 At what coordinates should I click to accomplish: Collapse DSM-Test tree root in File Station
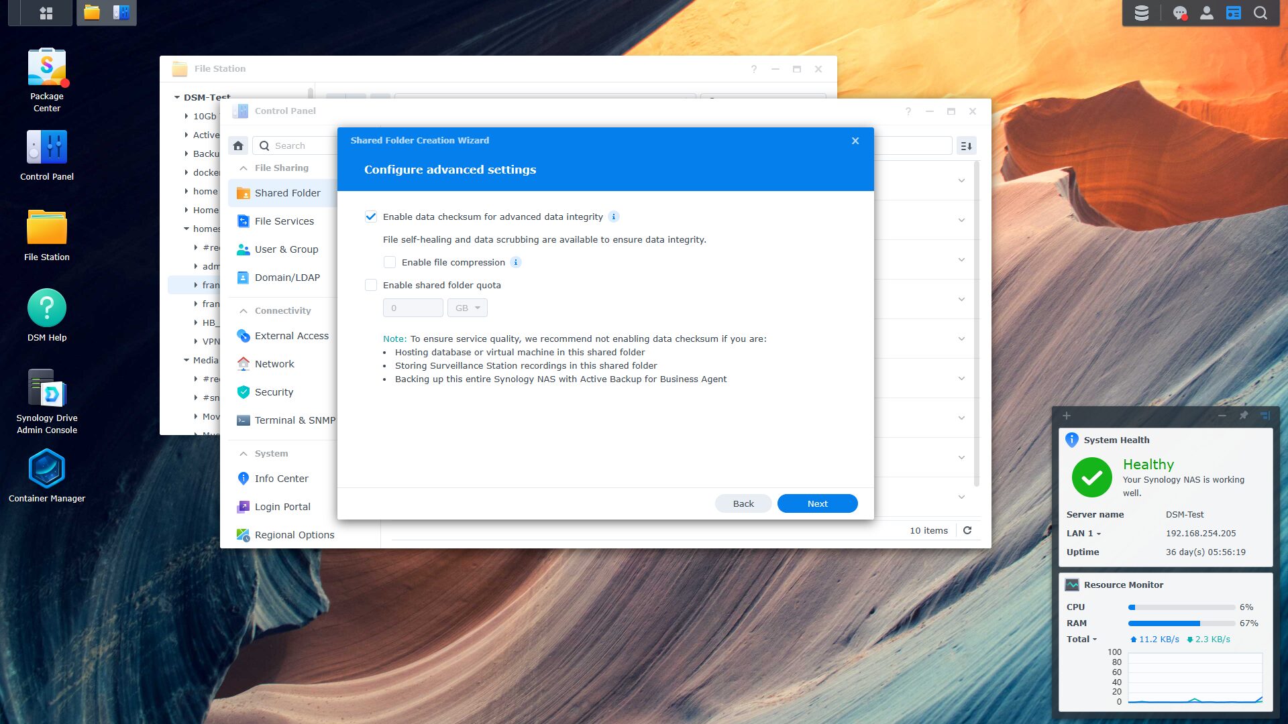coord(177,97)
